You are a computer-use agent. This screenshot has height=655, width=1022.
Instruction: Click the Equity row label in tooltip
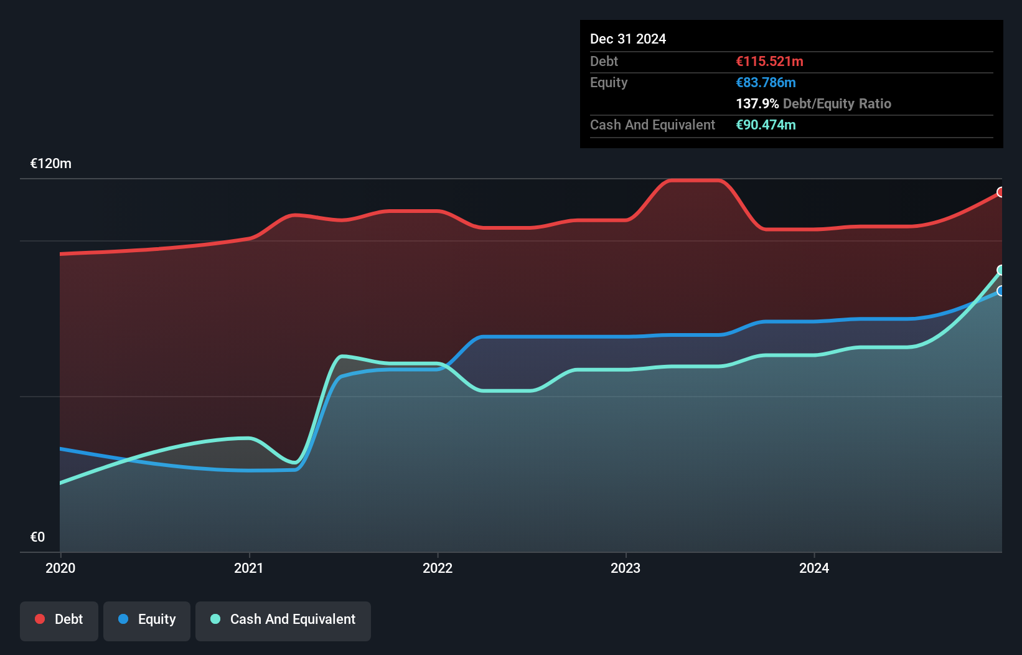(x=609, y=82)
